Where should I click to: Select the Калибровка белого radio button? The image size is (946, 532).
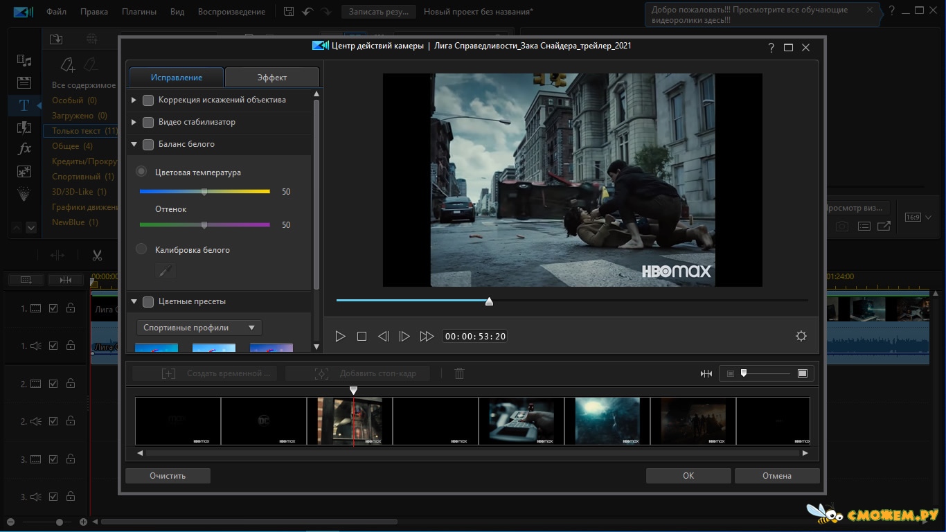pos(141,249)
